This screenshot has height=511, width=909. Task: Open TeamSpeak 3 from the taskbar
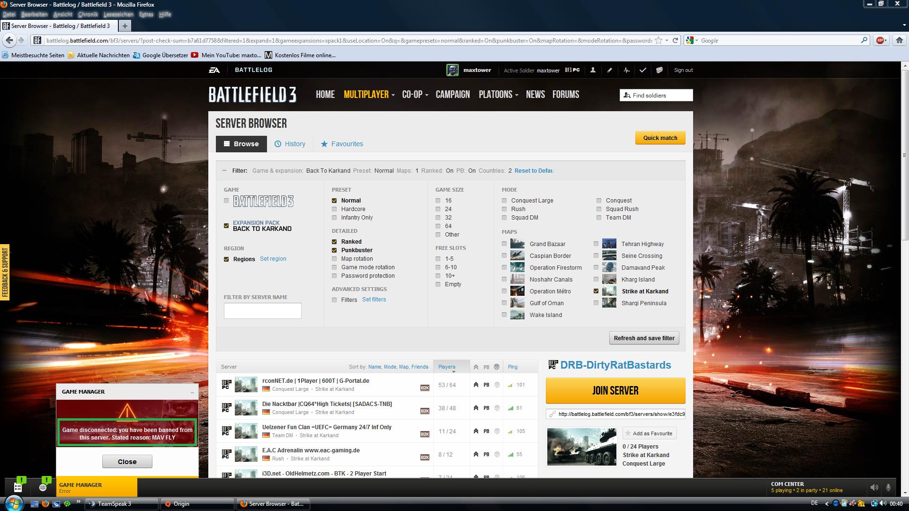click(122, 504)
